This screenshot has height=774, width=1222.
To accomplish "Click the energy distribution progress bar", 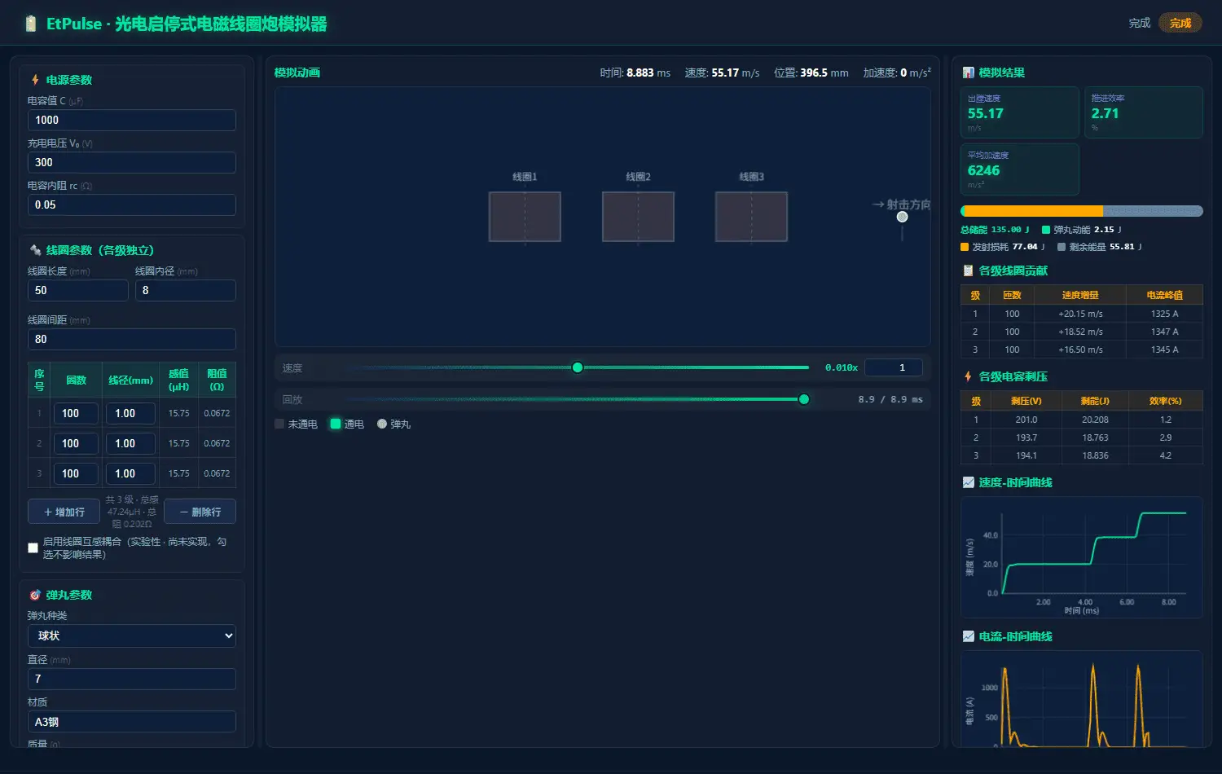I will tap(1082, 211).
